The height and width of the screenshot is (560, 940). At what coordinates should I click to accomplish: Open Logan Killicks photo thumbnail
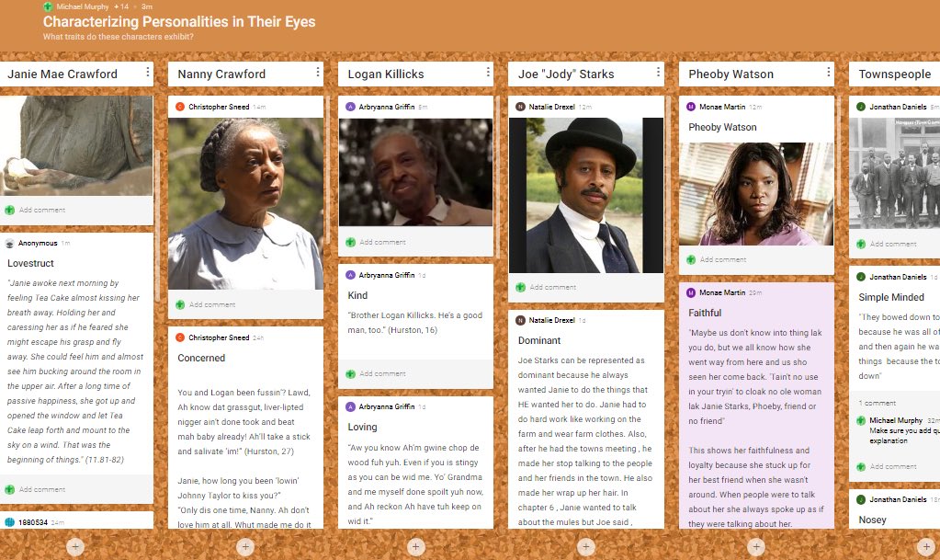pos(415,172)
